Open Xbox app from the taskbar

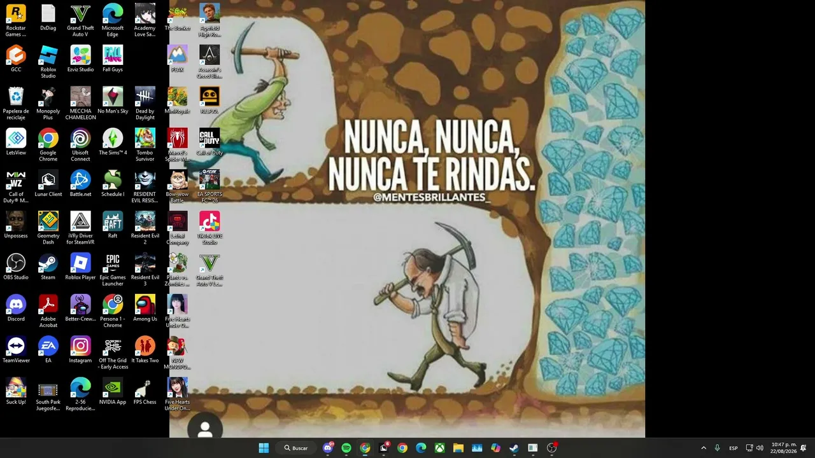[x=440, y=448]
